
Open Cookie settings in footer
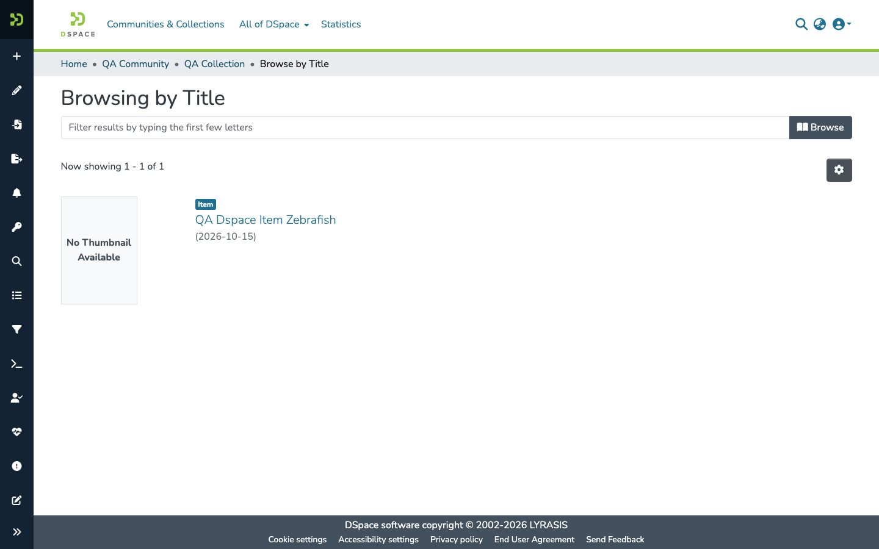(x=297, y=539)
